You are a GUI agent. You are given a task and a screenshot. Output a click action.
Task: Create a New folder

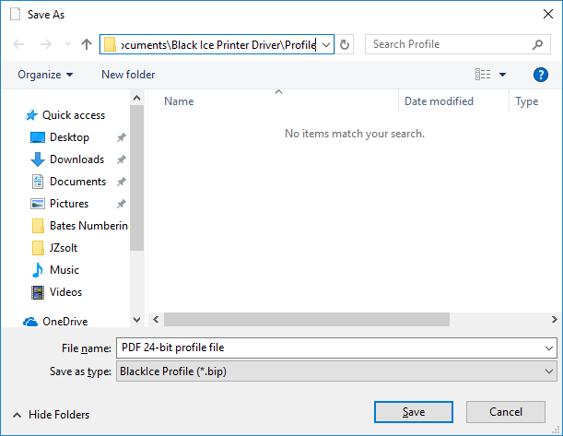point(128,75)
